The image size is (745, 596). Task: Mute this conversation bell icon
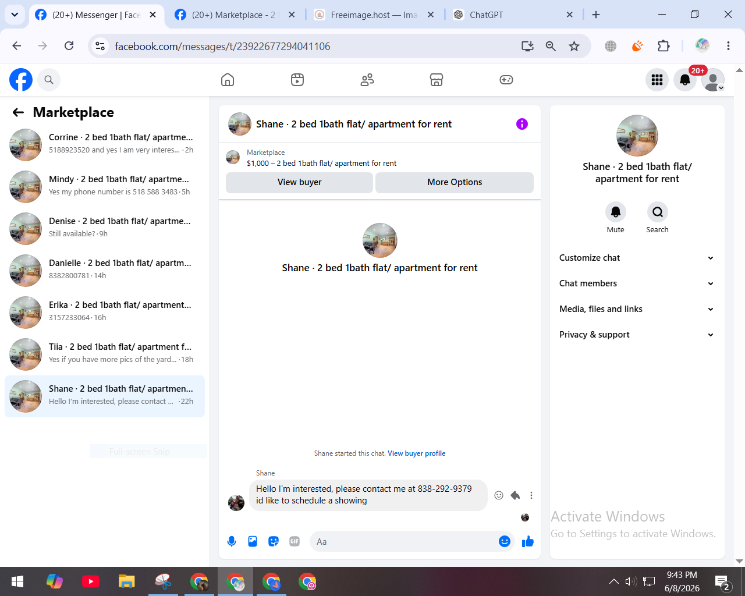pos(616,212)
